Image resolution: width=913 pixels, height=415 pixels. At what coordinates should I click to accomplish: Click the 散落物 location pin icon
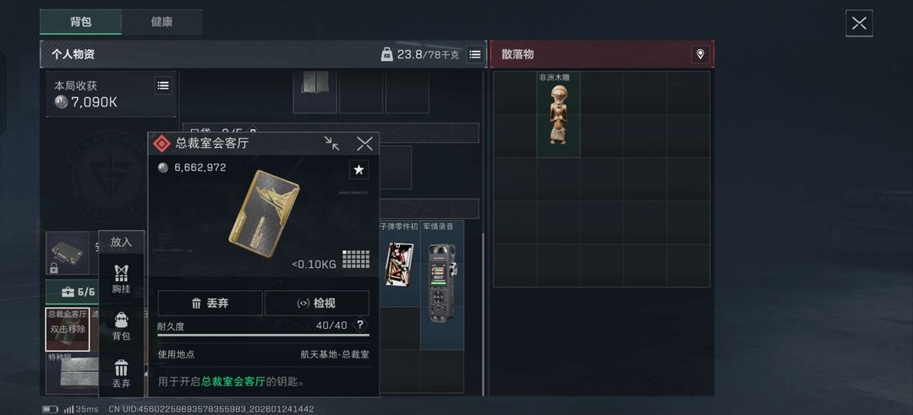click(x=700, y=54)
